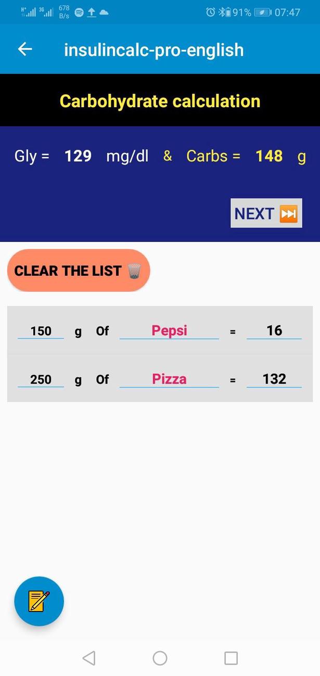Image resolution: width=320 pixels, height=676 pixels.
Task: Tap the glycemia value 129
Action: [78, 156]
